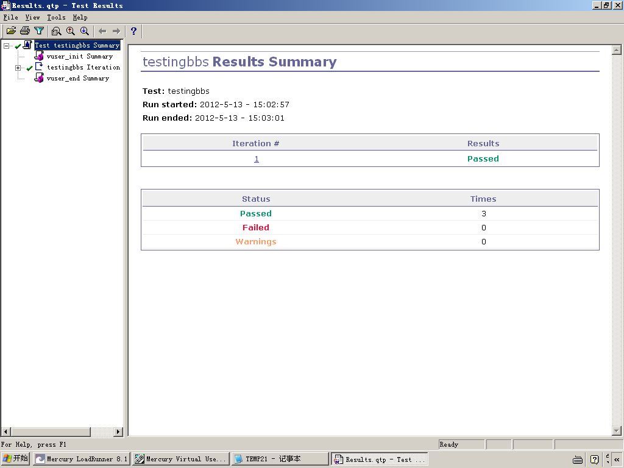Go forward with right arrow
624x468 pixels.
[x=116, y=31]
